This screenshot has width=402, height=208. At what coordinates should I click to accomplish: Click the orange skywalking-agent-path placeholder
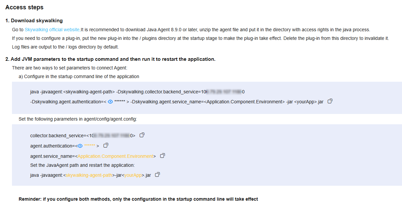click(x=89, y=175)
